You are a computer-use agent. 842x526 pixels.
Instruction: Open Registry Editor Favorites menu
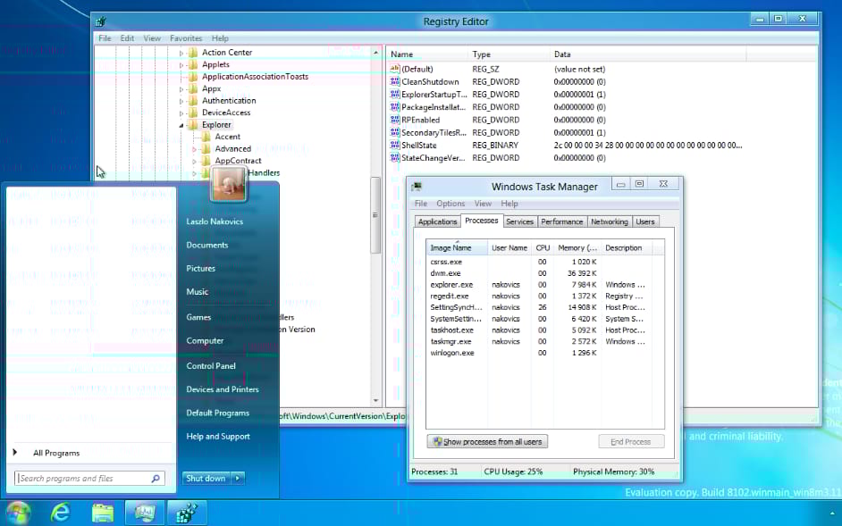(x=186, y=38)
